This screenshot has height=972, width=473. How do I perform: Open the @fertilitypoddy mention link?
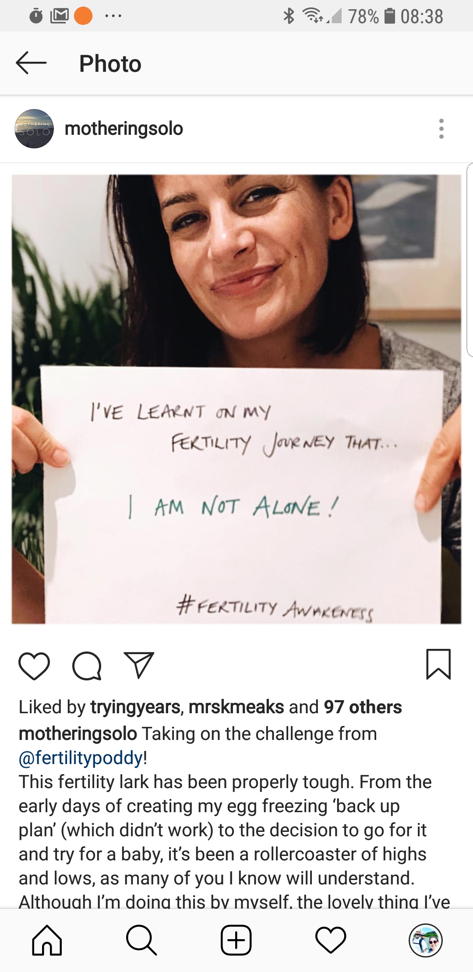coord(81,758)
